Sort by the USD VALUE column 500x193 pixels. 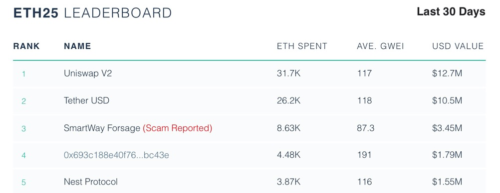click(x=458, y=46)
